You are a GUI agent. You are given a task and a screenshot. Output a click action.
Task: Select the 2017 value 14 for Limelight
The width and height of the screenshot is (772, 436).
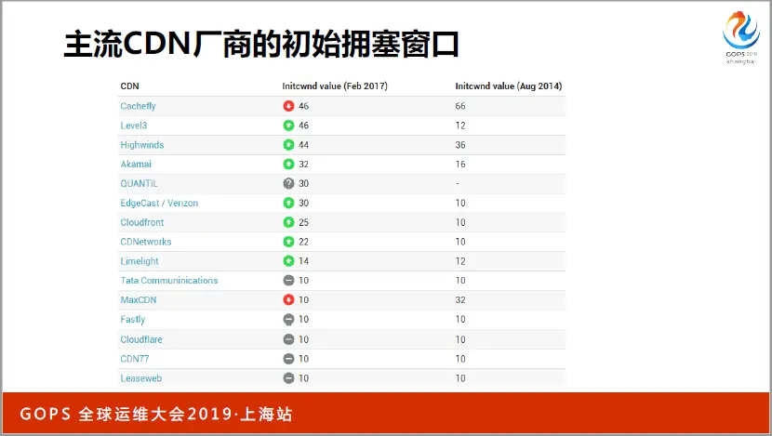304,261
